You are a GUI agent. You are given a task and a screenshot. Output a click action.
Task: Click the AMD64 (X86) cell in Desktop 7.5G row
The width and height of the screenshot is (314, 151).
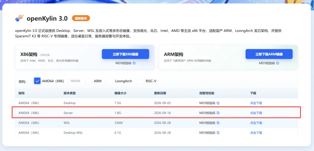click(28, 103)
